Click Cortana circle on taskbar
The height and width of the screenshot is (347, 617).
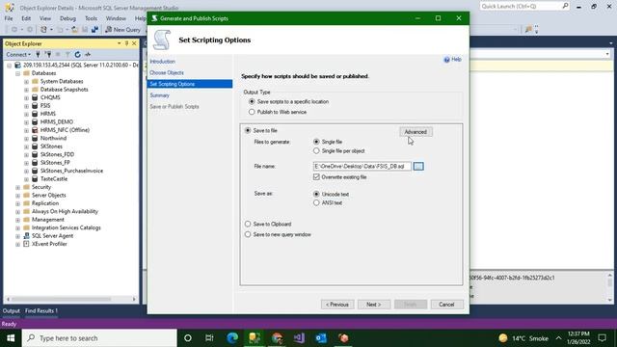[x=188, y=338]
